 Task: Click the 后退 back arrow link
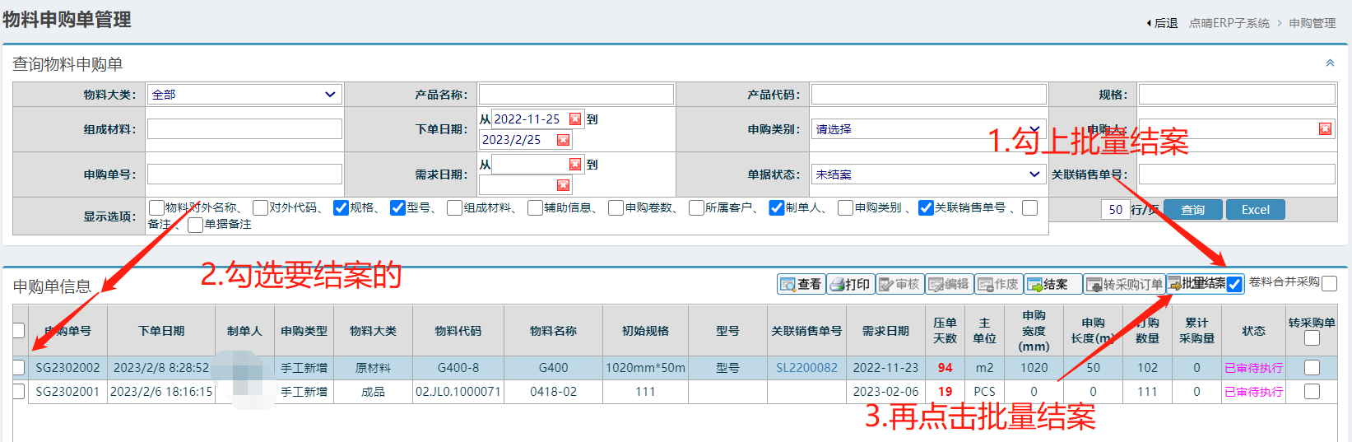1162,23
